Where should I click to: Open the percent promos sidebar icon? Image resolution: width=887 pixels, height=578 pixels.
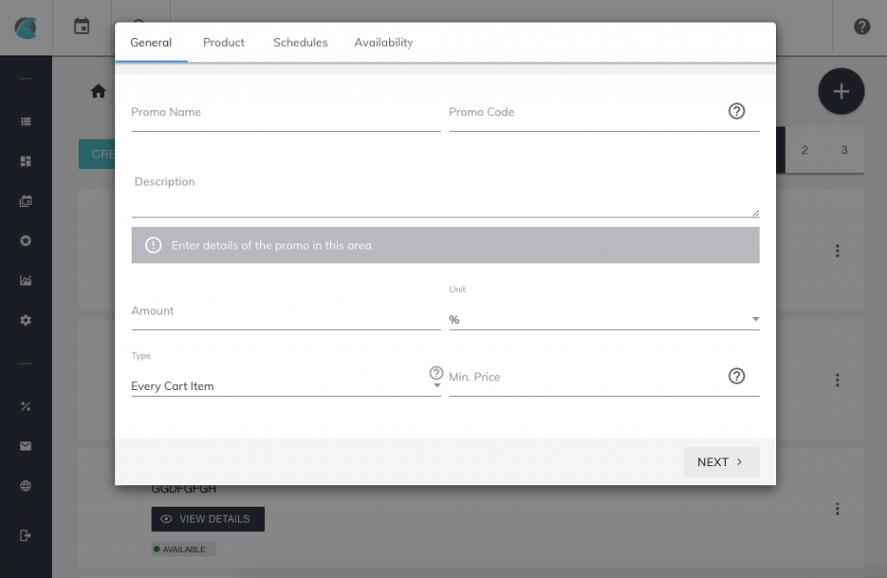pyautogui.click(x=25, y=406)
